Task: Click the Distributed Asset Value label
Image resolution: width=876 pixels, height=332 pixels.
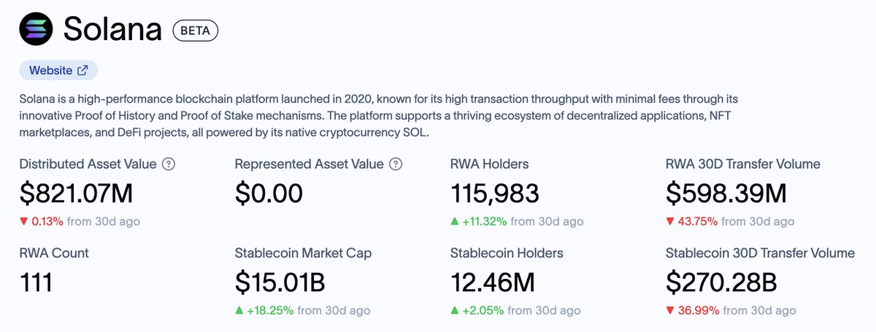Action: (x=88, y=164)
